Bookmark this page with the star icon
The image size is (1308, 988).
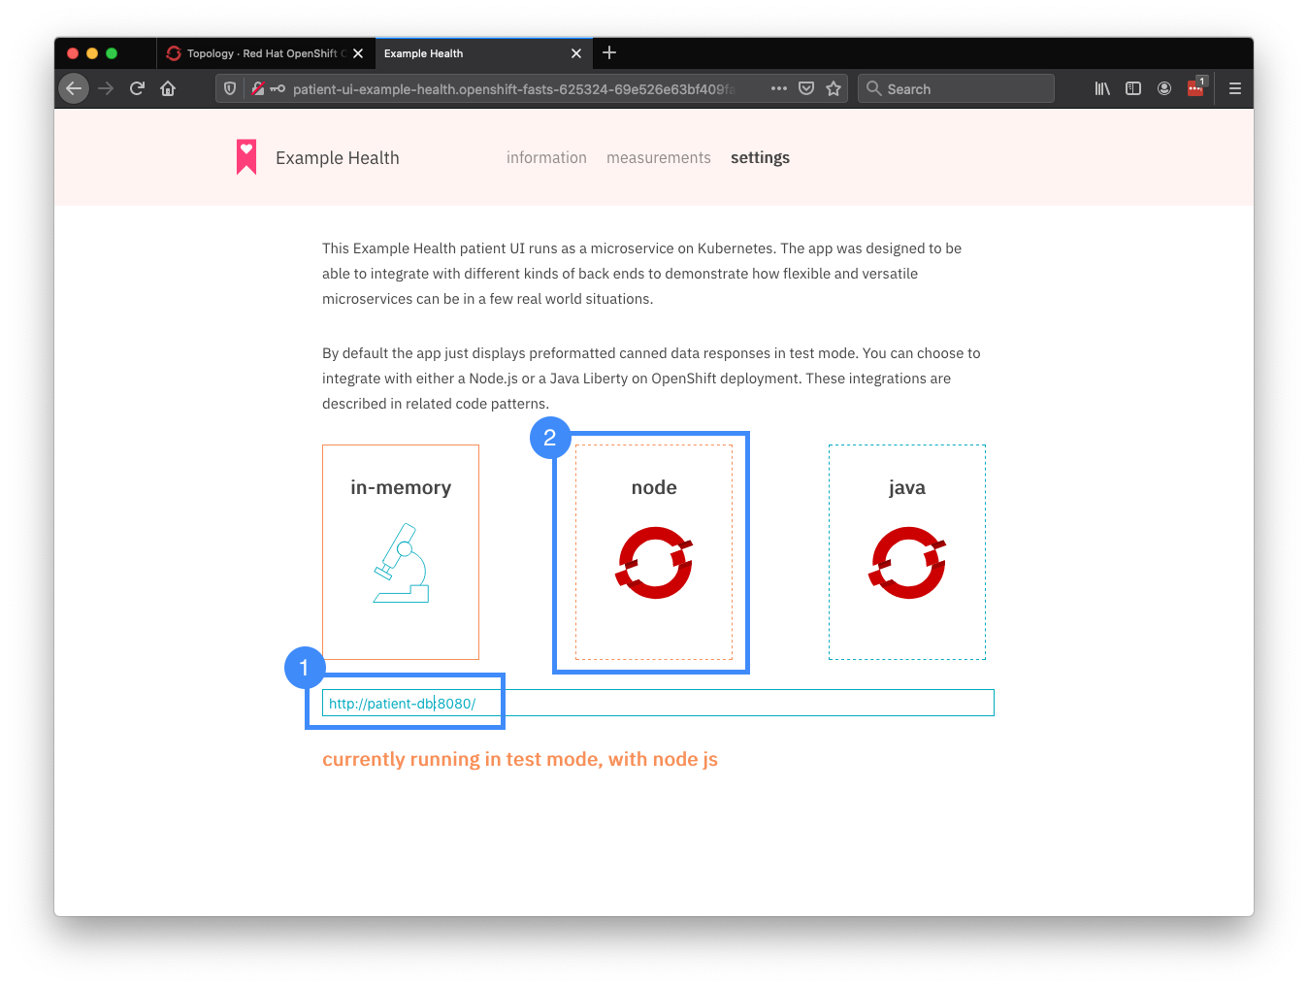[x=834, y=88]
